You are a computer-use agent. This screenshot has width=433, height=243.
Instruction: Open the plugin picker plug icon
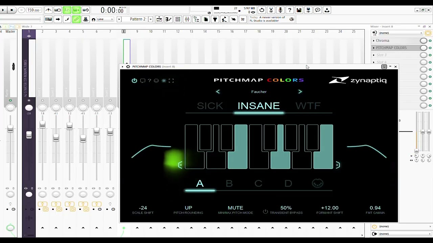pyautogui.click(x=215, y=19)
